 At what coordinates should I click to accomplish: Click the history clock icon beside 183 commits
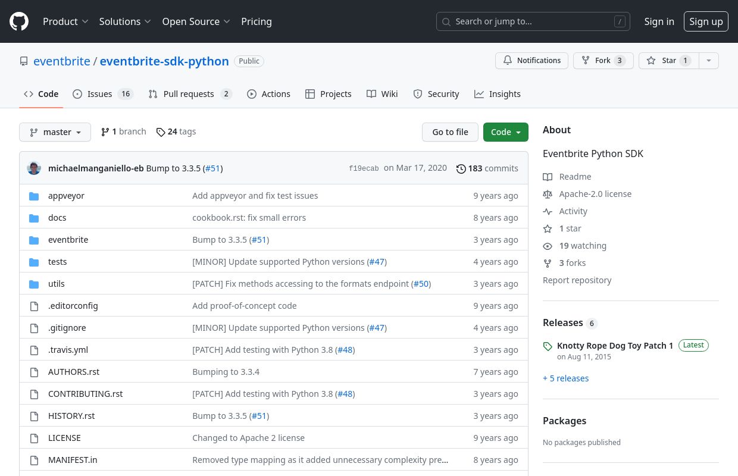point(461,168)
